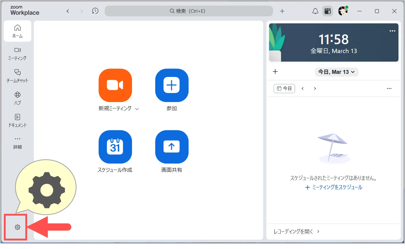Open the profile avatar menu
The image size is (405, 249).
click(x=343, y=11)
